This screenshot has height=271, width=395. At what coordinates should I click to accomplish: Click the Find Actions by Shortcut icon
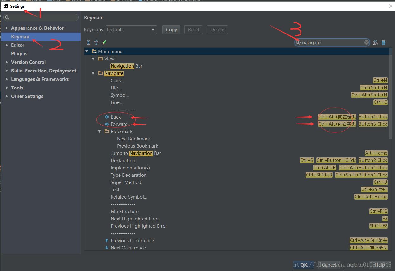point(375,42)
